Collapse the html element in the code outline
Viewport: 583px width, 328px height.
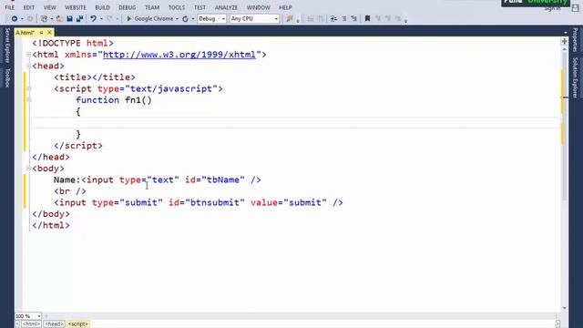click(28, 55)
